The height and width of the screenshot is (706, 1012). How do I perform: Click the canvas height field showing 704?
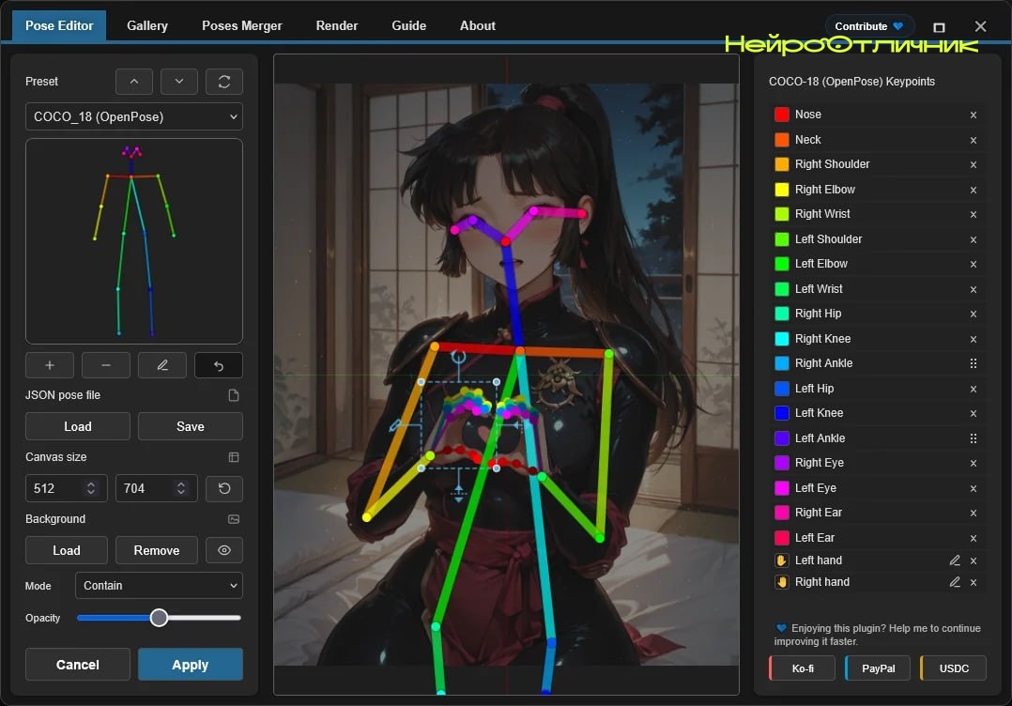click(157, 488)
